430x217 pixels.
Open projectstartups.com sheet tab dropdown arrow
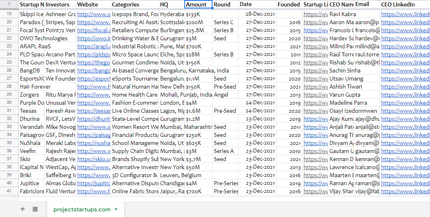pyautogui.click(x=116, y=210)
